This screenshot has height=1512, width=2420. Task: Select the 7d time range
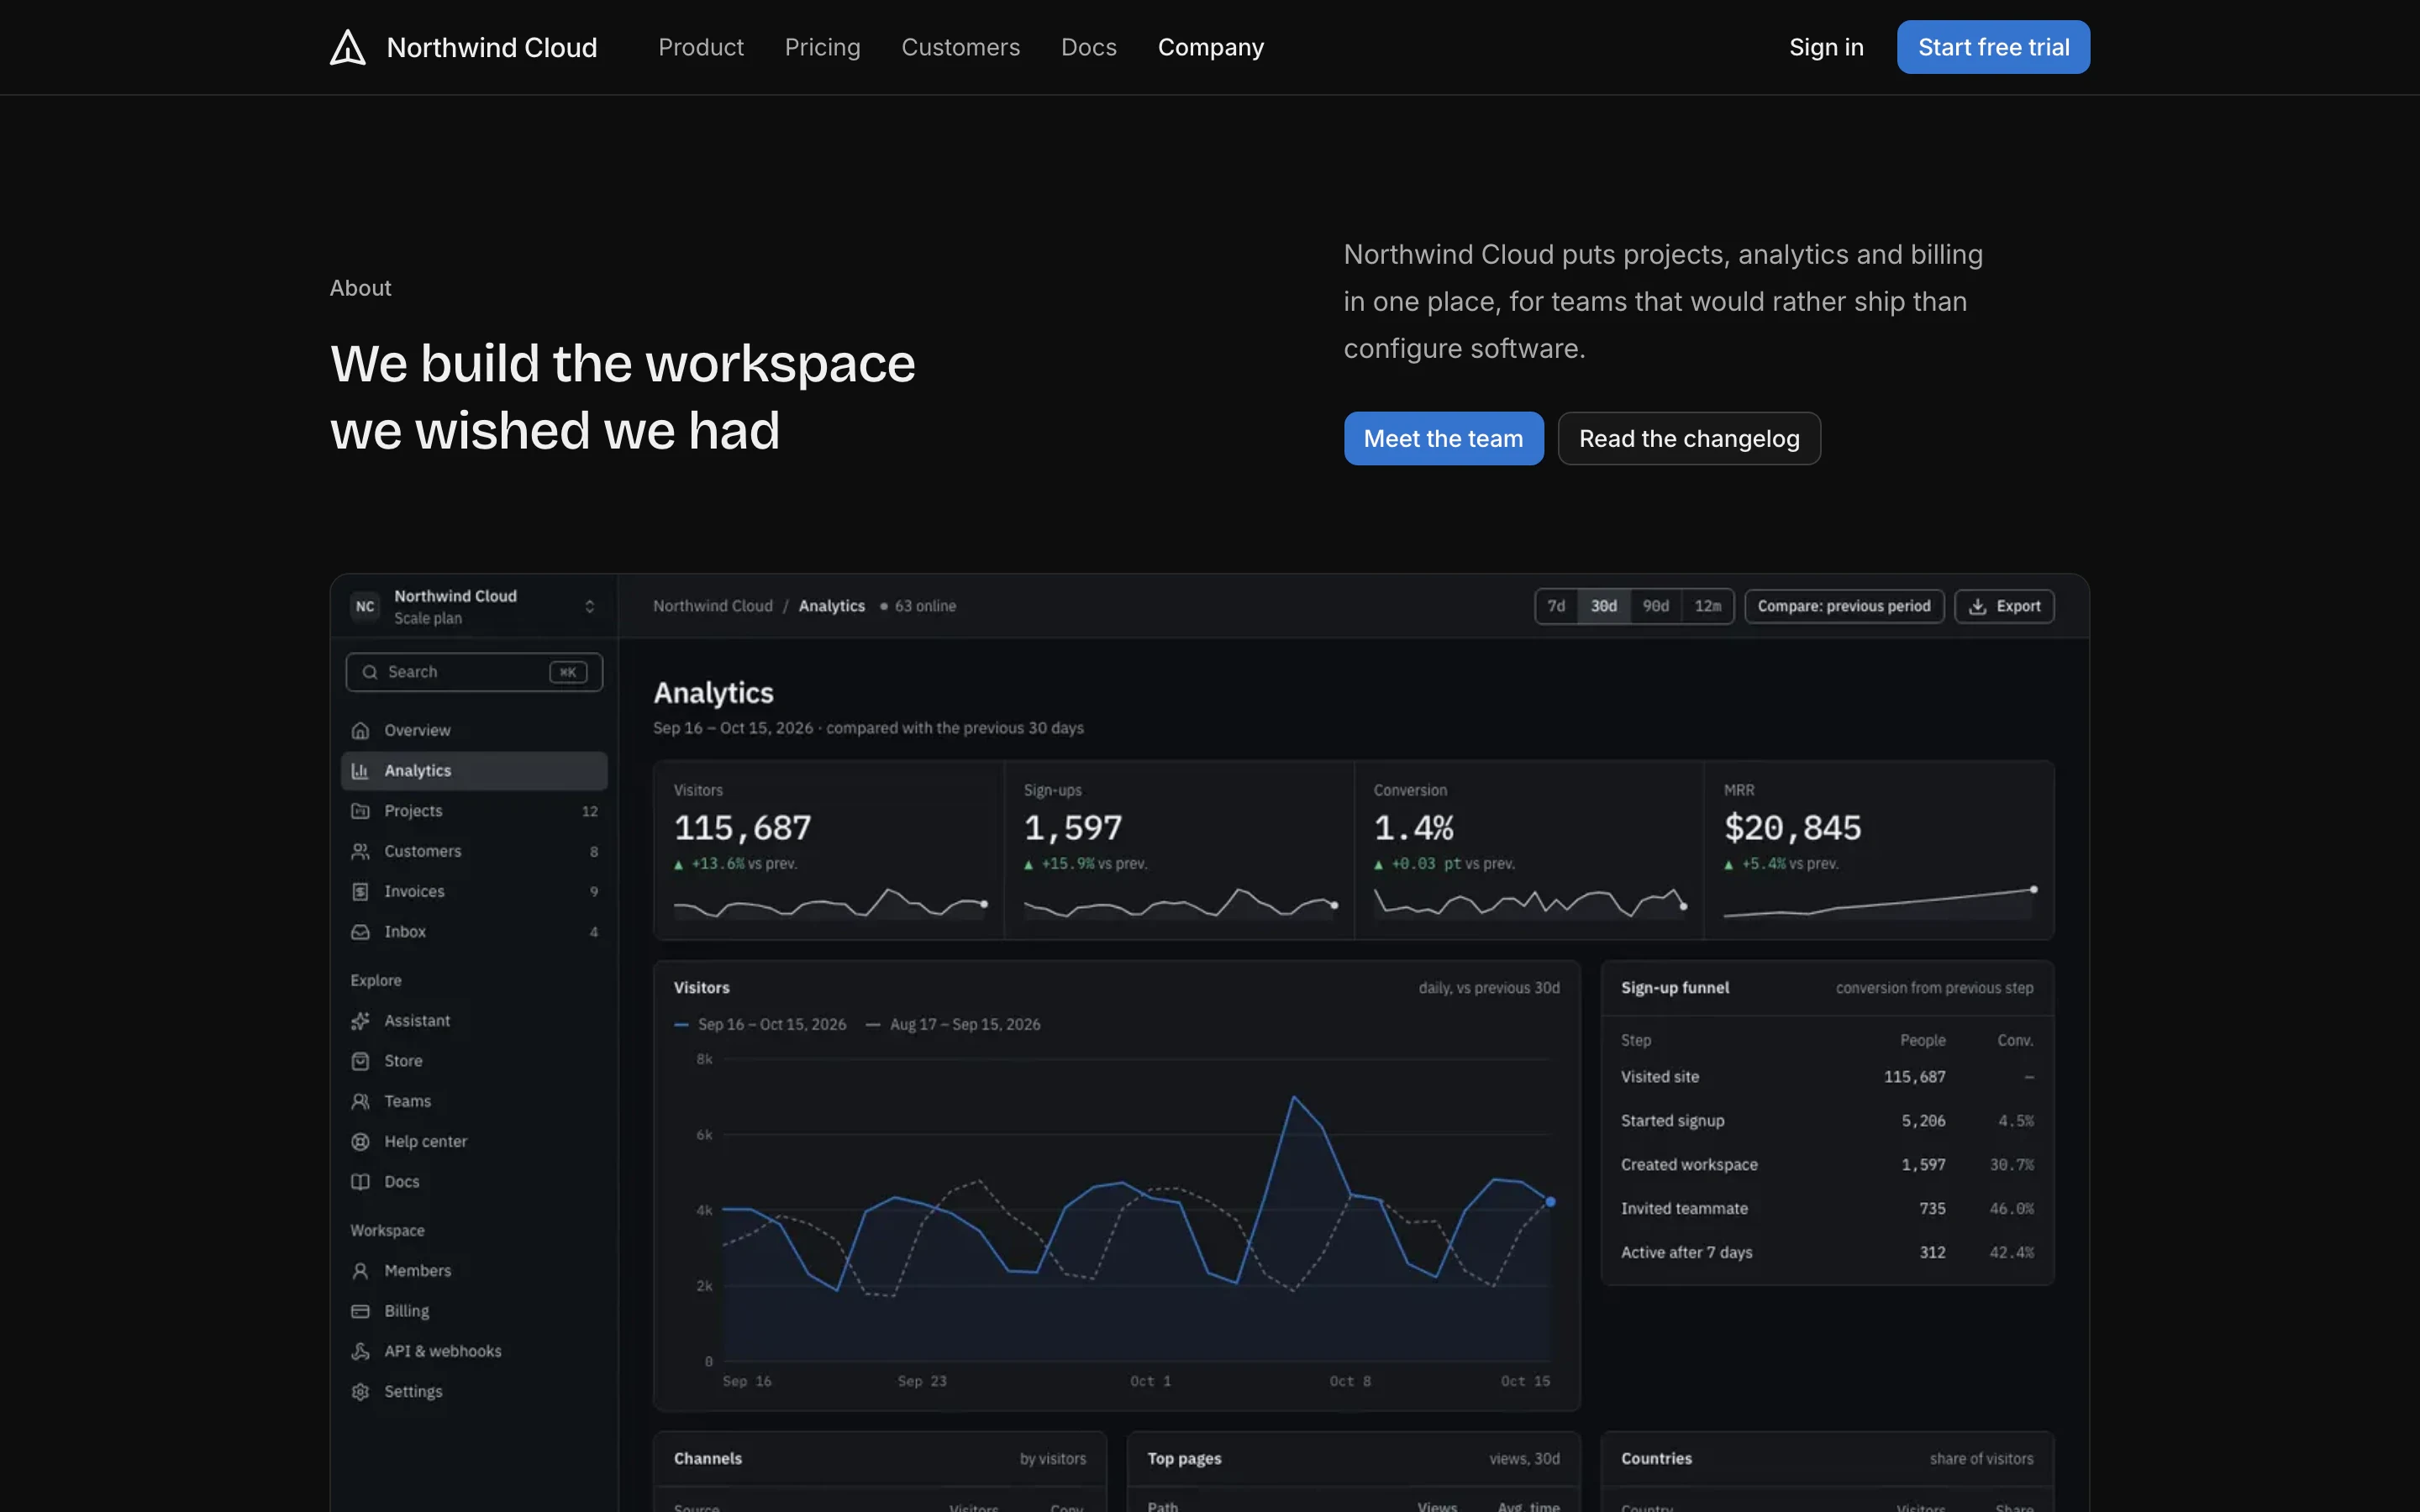(x=1556, y=606)
